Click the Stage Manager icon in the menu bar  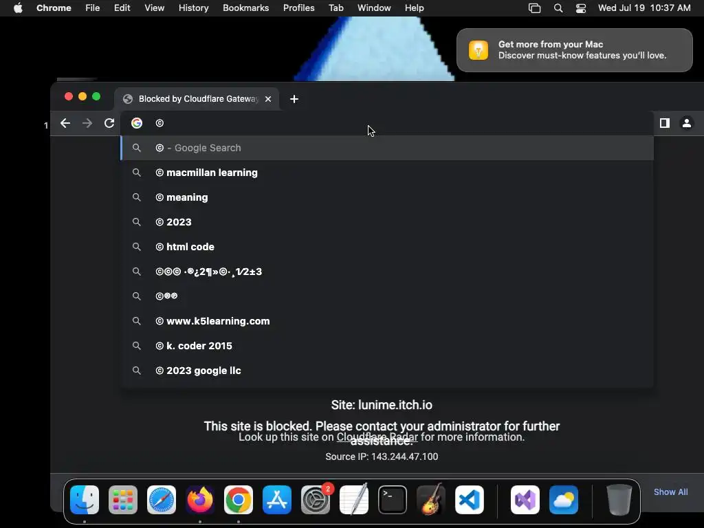534,8
